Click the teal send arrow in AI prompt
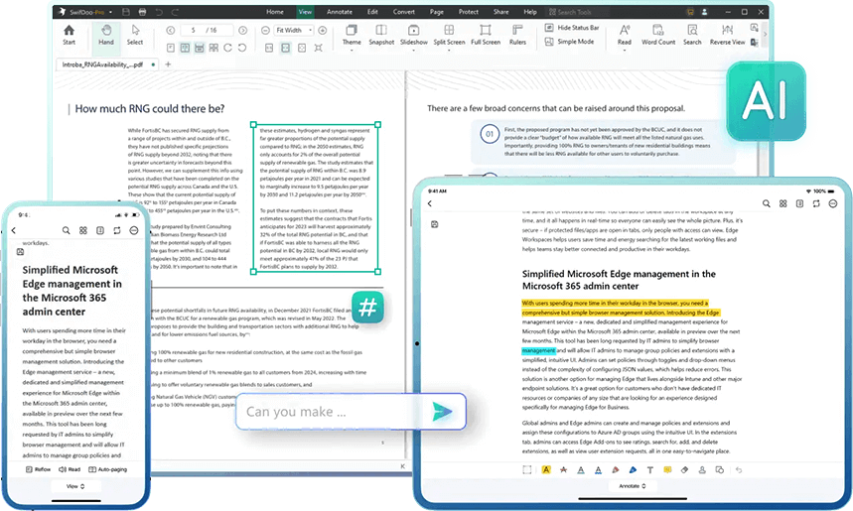 [x=442, y=411]
